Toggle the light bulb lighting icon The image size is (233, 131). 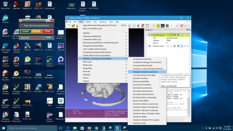[x=138, y=26]
